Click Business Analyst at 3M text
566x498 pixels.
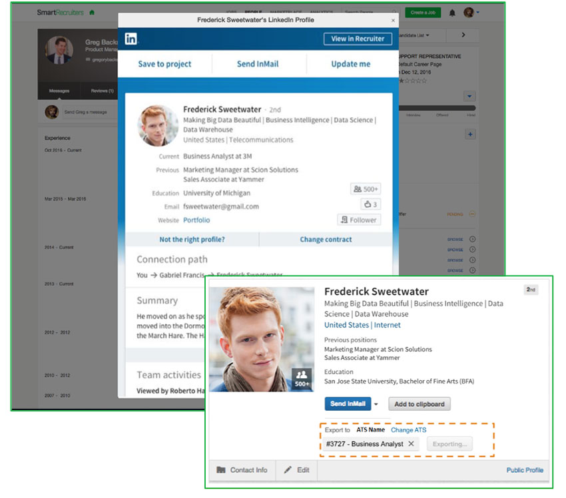217,156
